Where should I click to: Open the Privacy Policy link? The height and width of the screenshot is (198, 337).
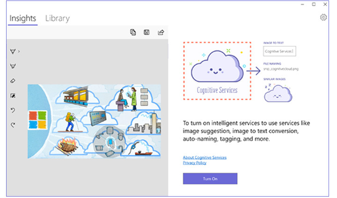195,163
